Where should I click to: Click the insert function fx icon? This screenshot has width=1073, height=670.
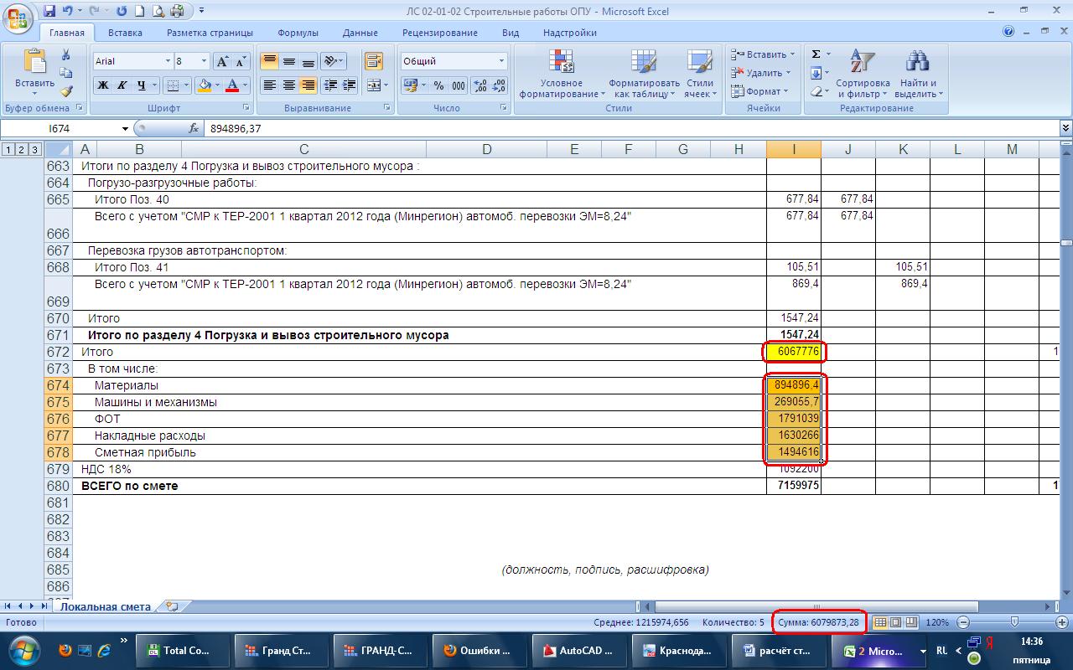click(x=194, y=128)
